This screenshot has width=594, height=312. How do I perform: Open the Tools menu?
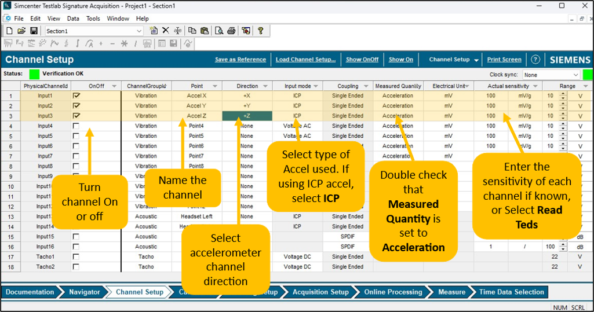click(x=93, y=19)
